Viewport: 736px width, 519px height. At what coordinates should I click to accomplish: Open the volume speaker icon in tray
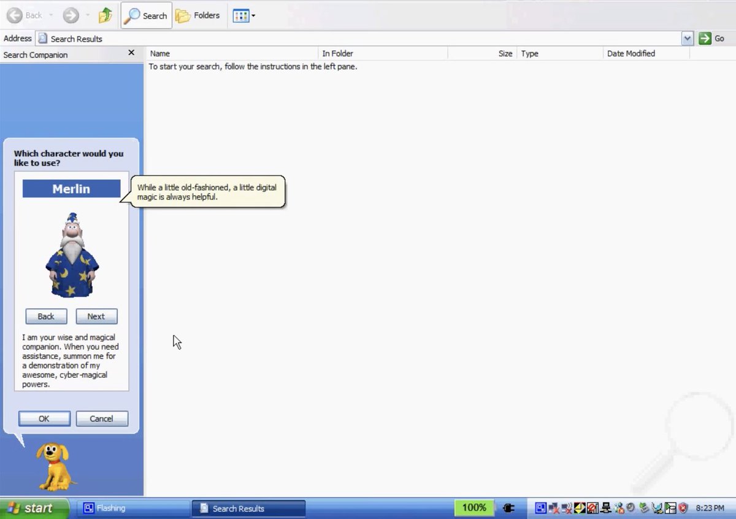click(630, 508)
